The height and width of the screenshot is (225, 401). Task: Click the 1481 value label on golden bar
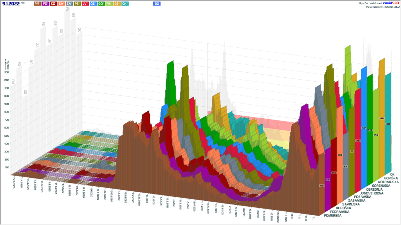[382, 118]
